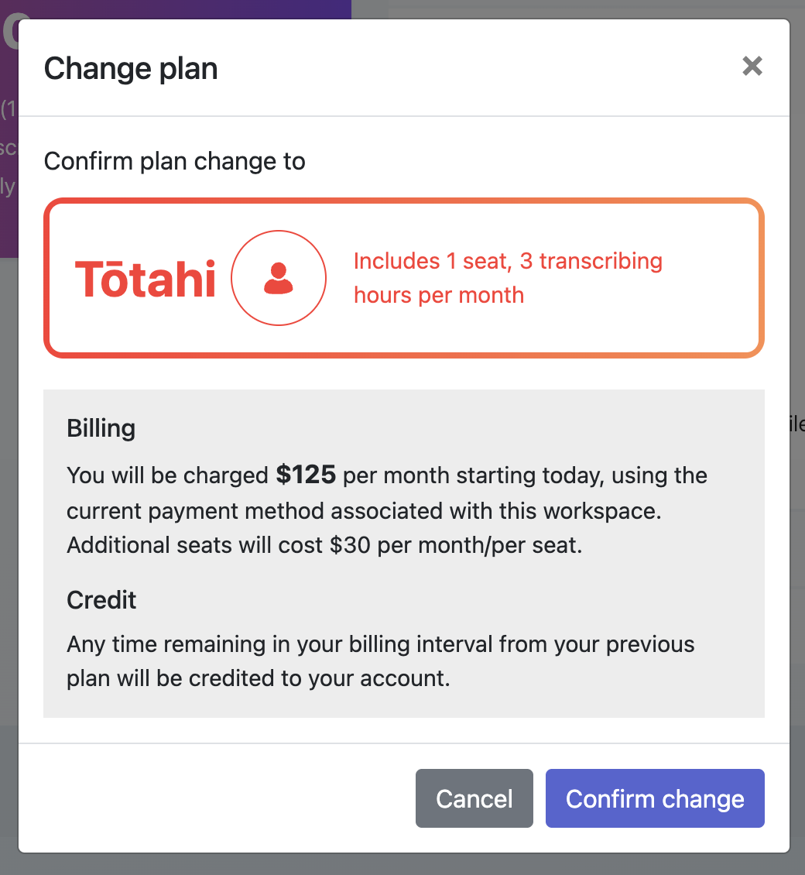The height and width of the screenshot is (875, 805).
Task: Close the Change plan dialog with X
Action: [x=752, y=66]
